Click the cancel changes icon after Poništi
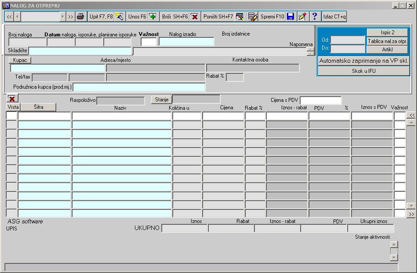417x273 pixels. click(240, 17)
